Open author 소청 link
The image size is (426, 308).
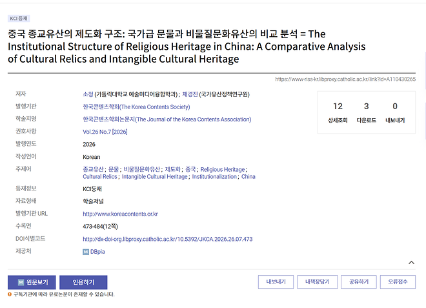[x=88, y=94]
